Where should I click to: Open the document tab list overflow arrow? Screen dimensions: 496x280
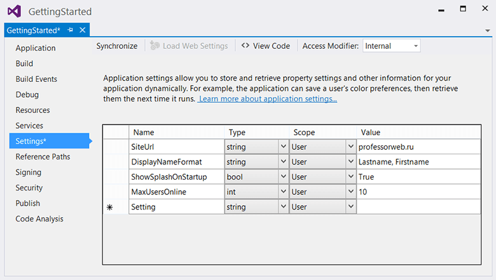[x=488, y=30]
